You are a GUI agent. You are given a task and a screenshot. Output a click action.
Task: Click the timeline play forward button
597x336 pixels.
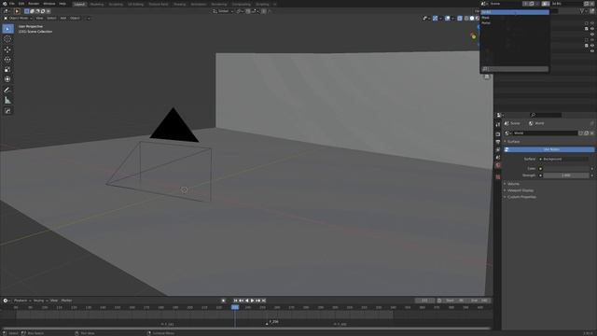coord(252,301)
